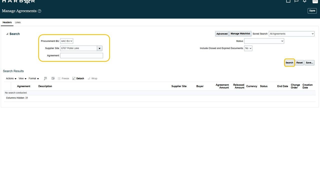
Task: Click the Status column header
Action: pos(264,86)
